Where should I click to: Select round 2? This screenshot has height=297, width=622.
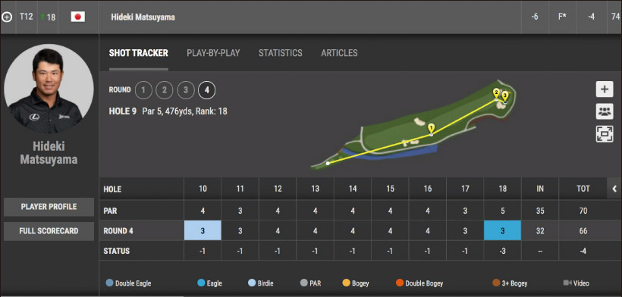point(165,90)
